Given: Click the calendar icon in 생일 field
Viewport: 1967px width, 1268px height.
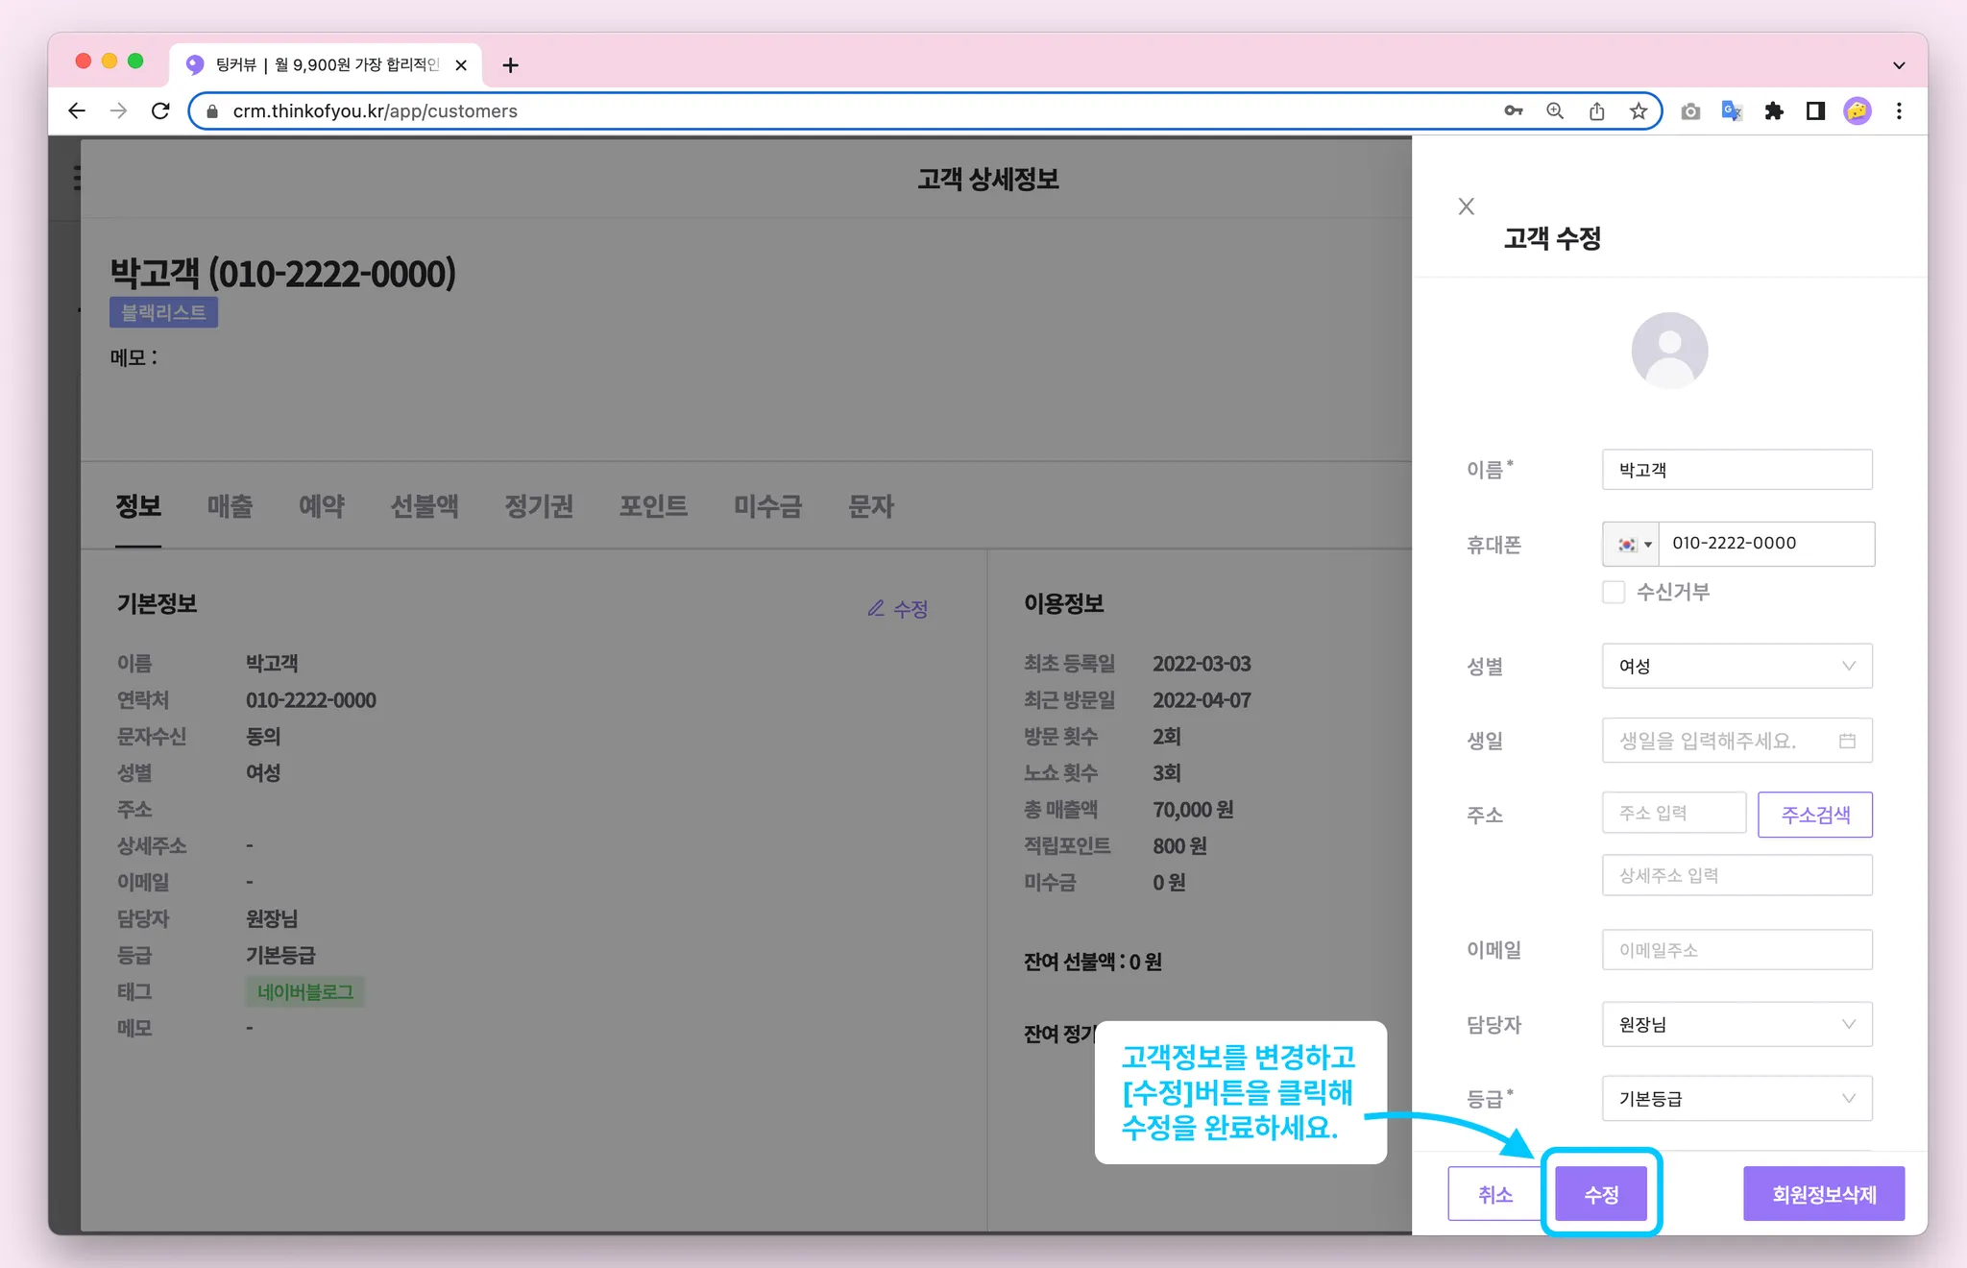Looking at the screenshot, I should click(x=1847, y=741).
